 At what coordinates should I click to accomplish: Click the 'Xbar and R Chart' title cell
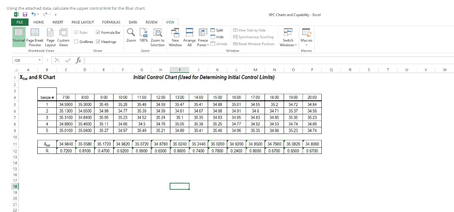(x=37, y=77)
